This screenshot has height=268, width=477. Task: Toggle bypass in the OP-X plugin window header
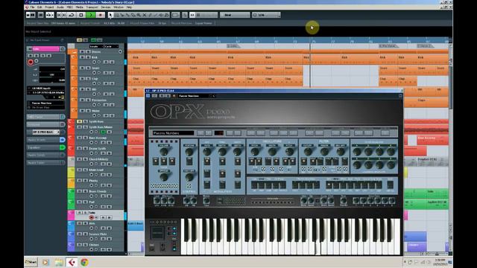[148, 96]
